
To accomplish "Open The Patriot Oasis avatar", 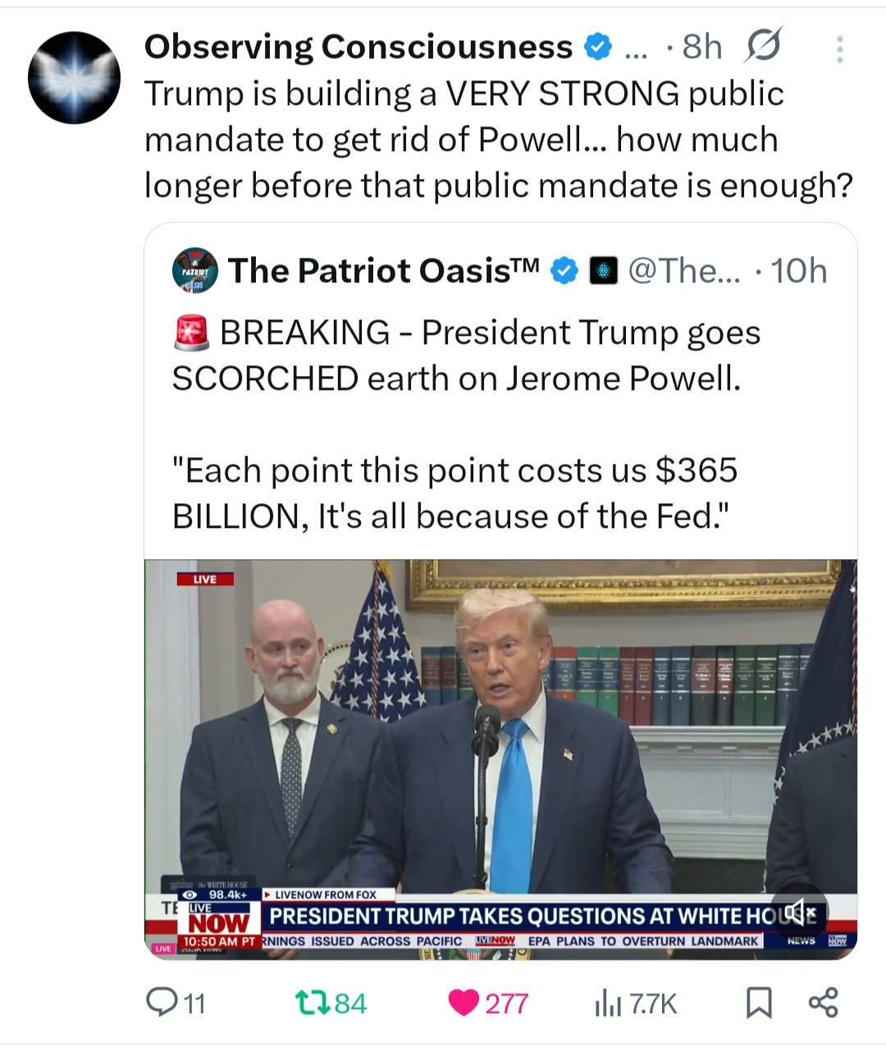I will coord(195,270).
